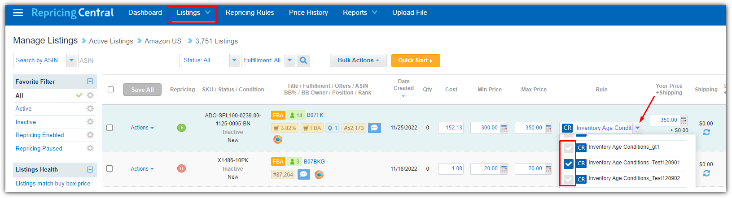This screenshot has height=198, width=732.
Task: Open Actions dropdown for first listing
Action: [x=142, y=128]
